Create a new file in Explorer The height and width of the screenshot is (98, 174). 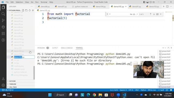(x=23, y=10)
